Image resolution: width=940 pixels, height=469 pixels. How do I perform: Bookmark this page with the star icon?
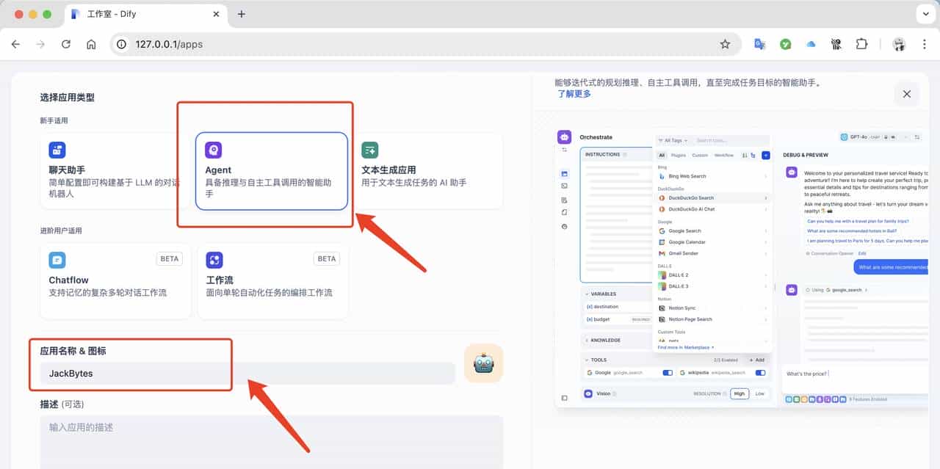click(x=725, y=44)
